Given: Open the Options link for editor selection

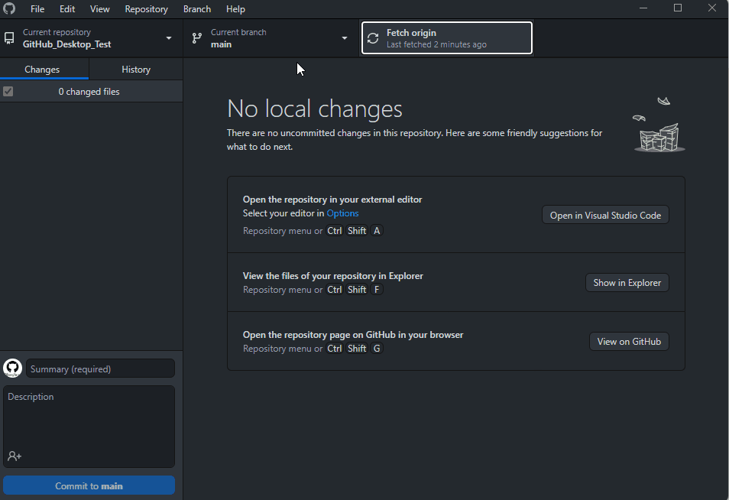Looking at the screenshot, I should click(x=342, y=213).
